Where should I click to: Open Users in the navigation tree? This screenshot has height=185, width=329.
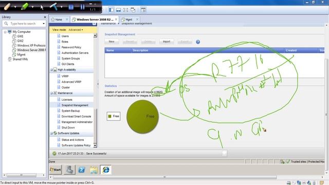[65, 36]
